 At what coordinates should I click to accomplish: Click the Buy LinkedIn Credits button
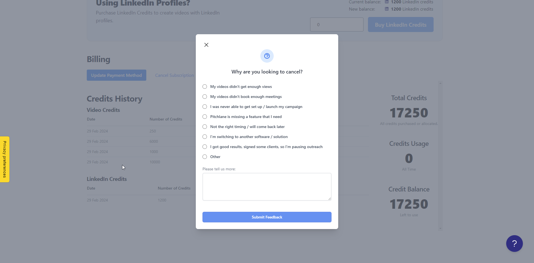coord(401,24)
